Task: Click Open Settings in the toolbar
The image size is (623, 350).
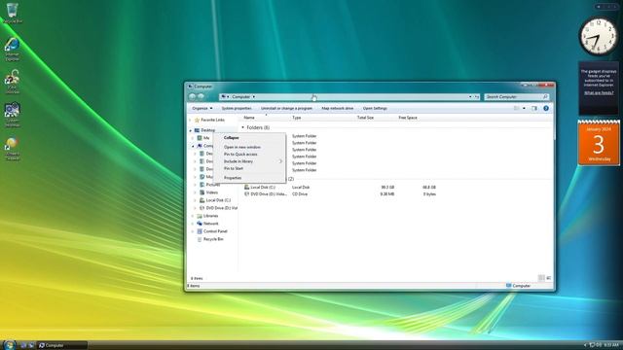Action: tap(375, 108)
